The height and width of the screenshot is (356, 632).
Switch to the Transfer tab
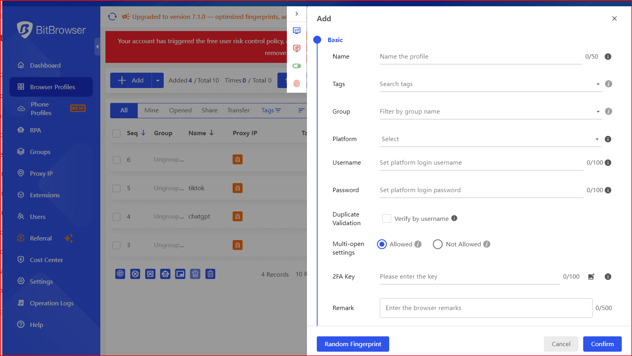(x=238, y=110)
